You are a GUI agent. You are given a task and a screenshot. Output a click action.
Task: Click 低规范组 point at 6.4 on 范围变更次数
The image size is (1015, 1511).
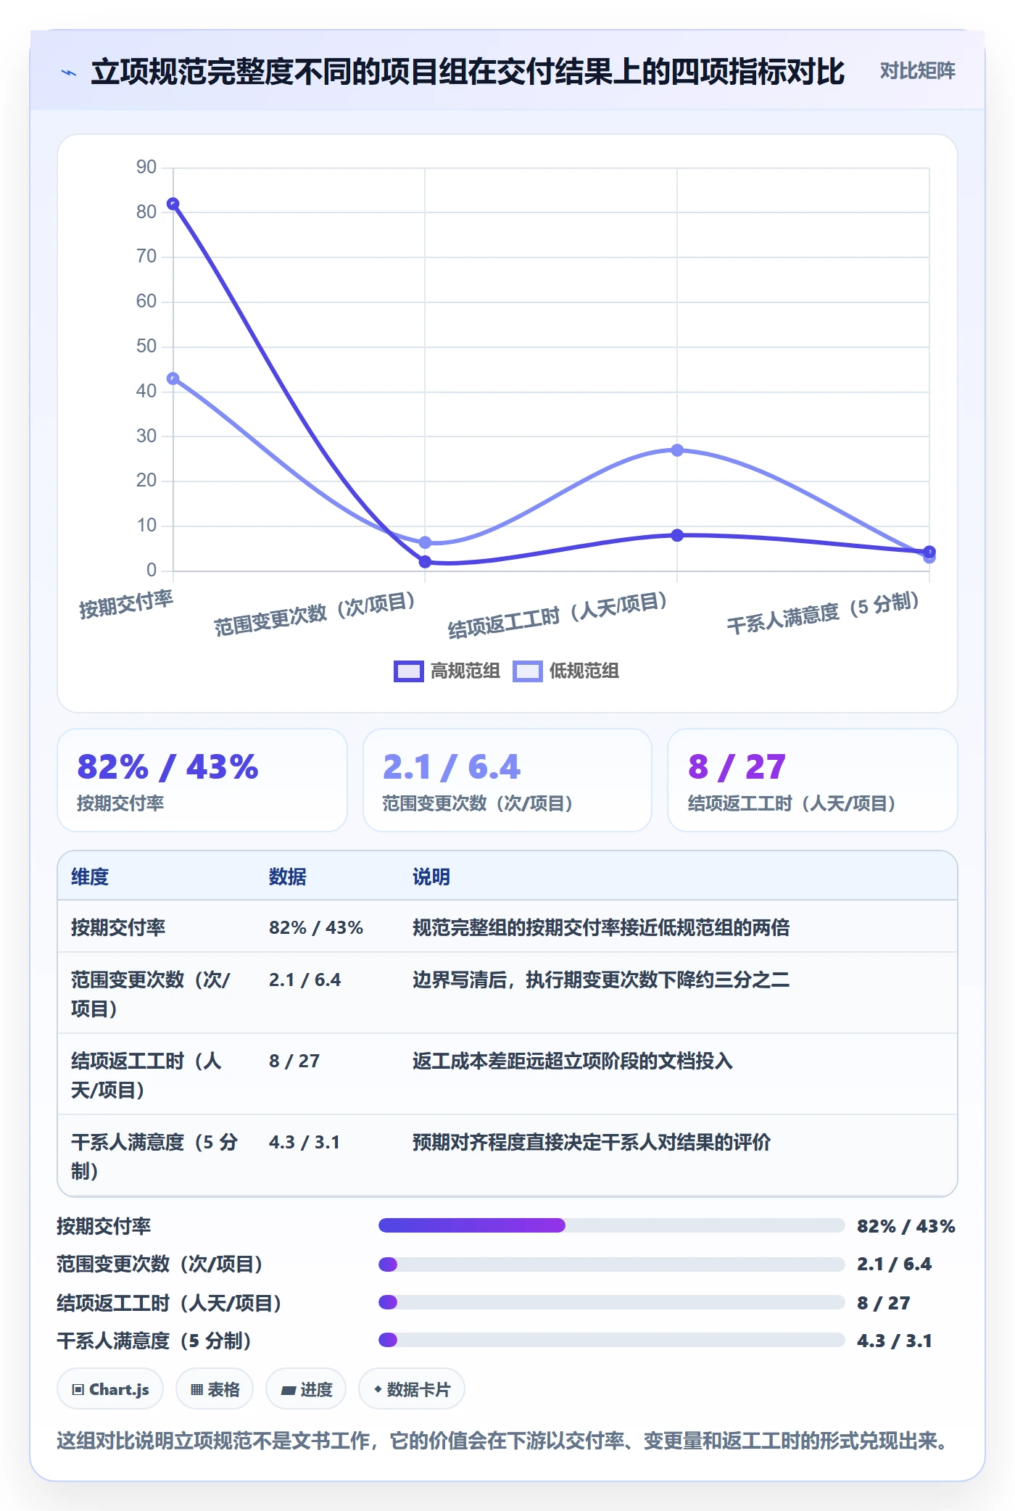point(425,542)
